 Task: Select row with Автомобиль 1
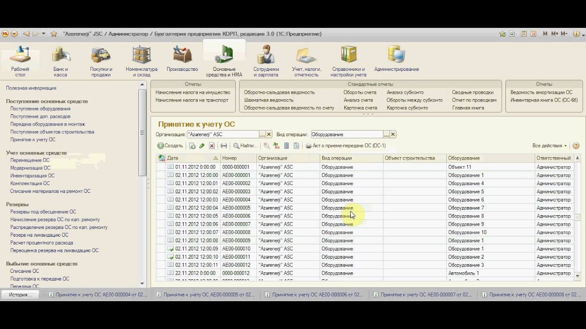365,273
